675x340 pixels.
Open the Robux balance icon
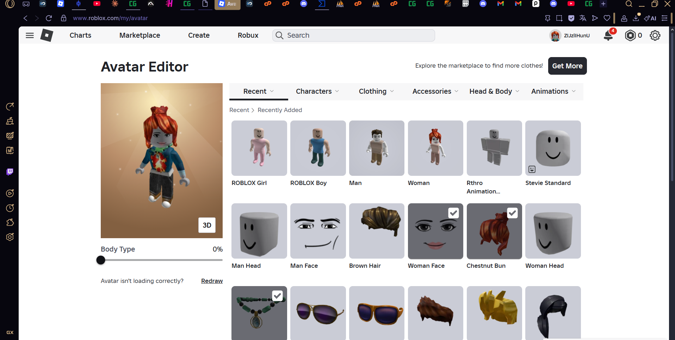pyautogui.click(x=630, y=35)
